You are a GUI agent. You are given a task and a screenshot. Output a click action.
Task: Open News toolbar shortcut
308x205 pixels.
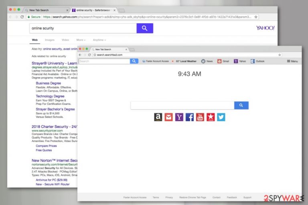click(x=207, y=61)
